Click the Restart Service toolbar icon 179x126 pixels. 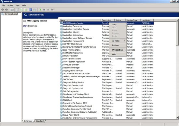[x=52, y=10]
